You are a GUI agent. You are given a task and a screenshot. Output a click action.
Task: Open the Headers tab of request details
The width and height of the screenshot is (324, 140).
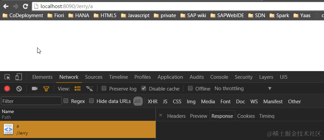176,116
